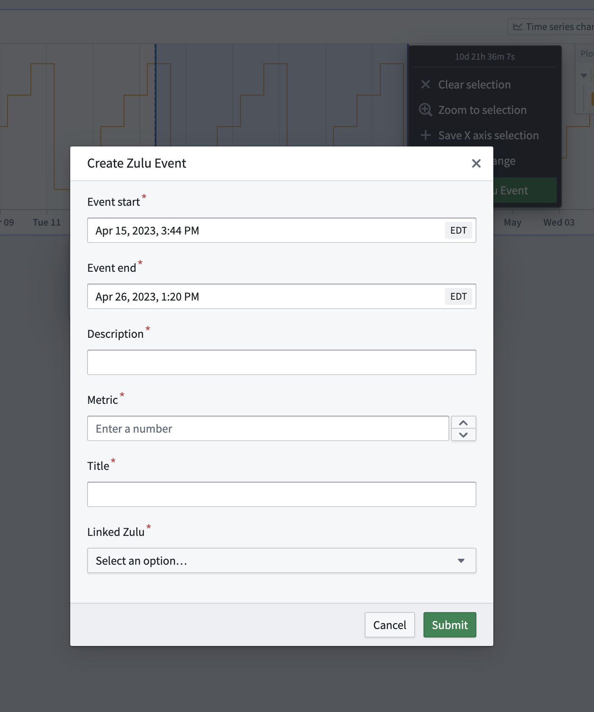Click the EDT timezone tag in Event end
The width and height of the screenshot is (594, 712).
pyautogui.click(x=458, y=296)
